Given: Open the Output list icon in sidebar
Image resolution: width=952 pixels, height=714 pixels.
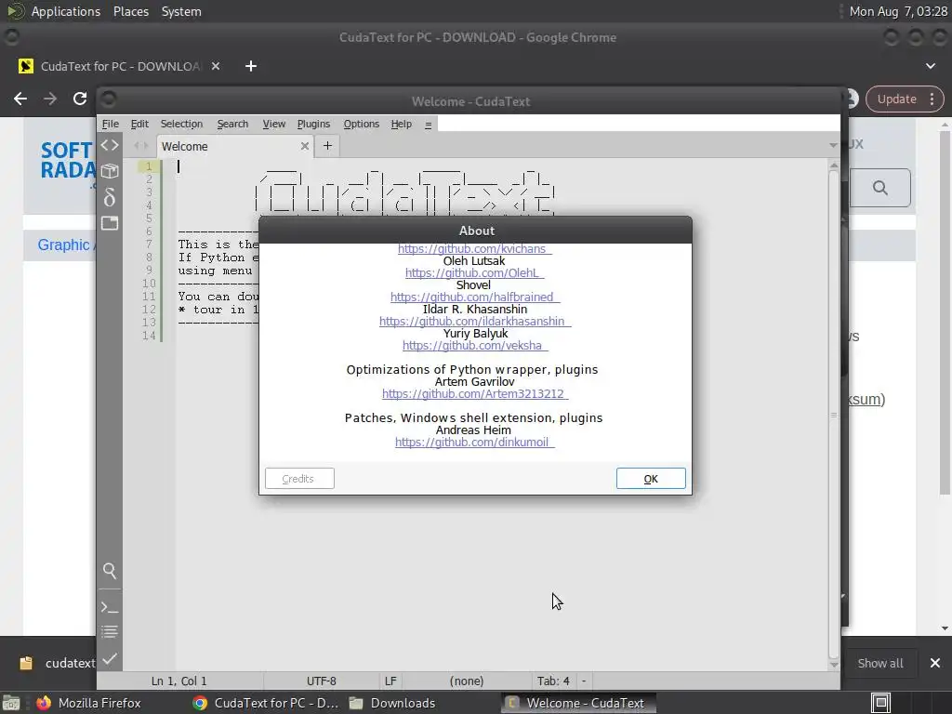Looking at the screenshot, I should [110, 632].
